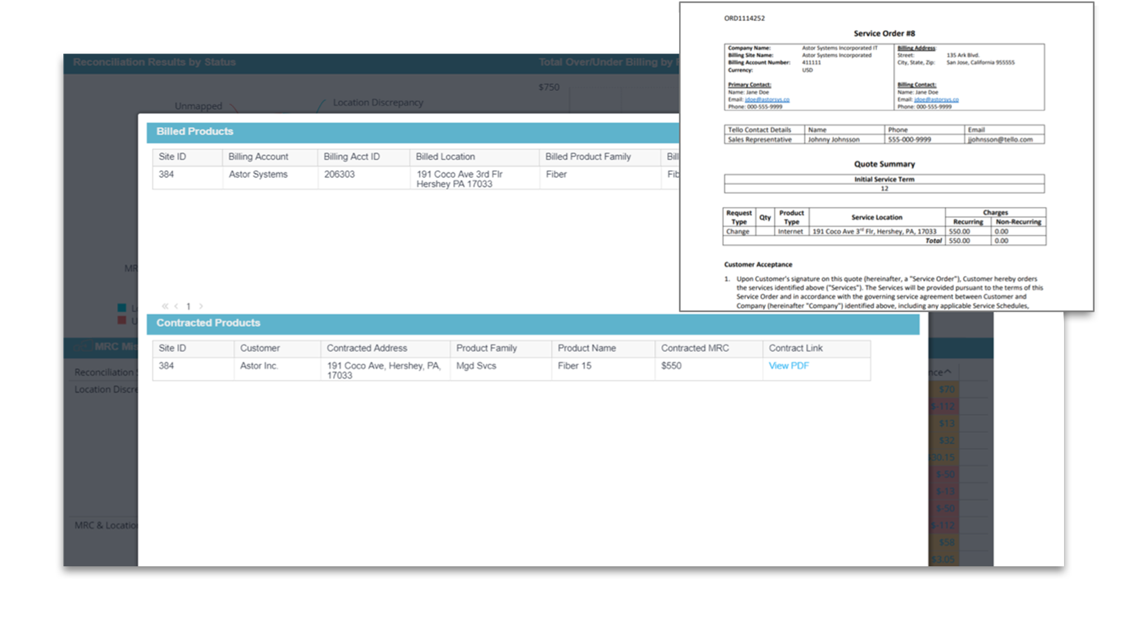Sort by the Variance column arrow in background table
Viewport: 1130px width, 633px height.
[947, 372]
